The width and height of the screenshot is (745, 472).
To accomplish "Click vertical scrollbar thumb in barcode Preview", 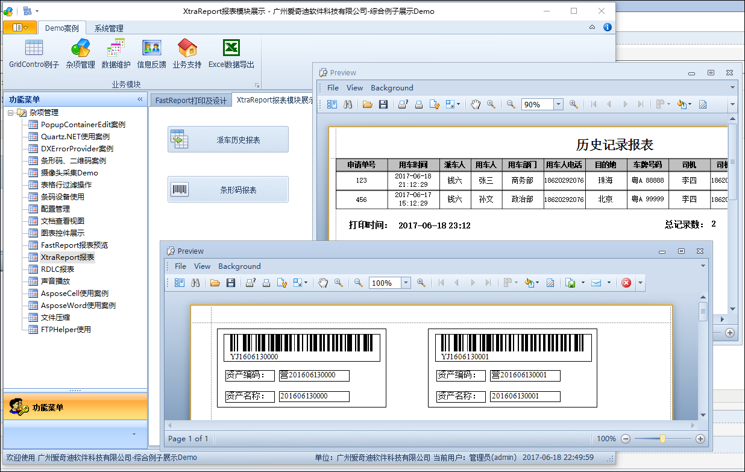I will (x=703, y=312).
